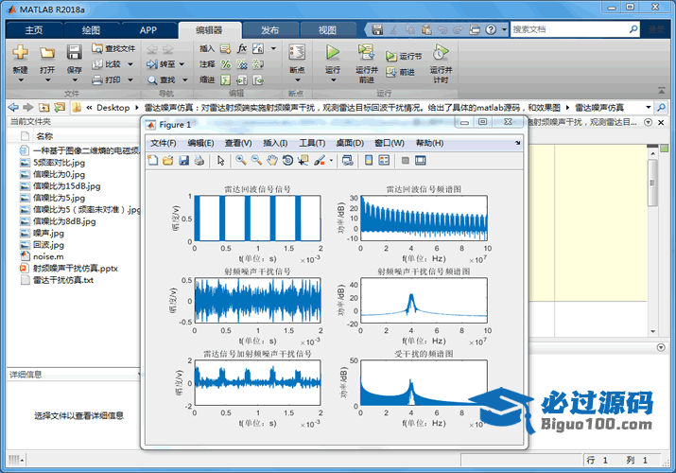Expand the Run (运行) dropdown arrow

333,80
